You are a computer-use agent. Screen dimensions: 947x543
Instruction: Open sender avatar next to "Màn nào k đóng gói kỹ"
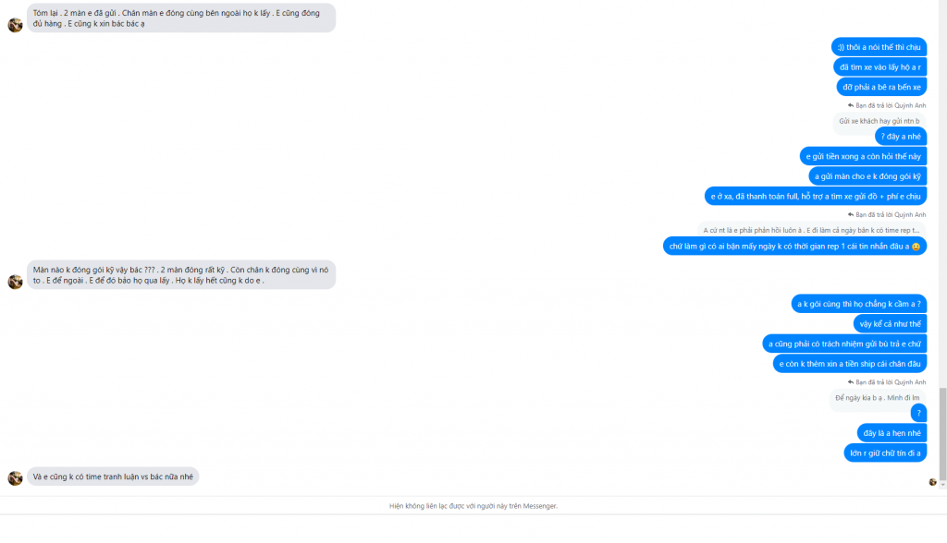[15, 281]
